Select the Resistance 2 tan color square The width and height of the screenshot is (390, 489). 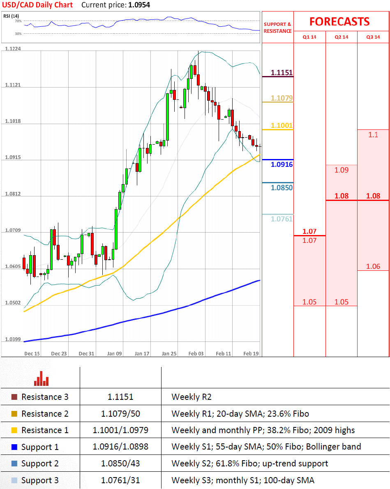(14, 414)
